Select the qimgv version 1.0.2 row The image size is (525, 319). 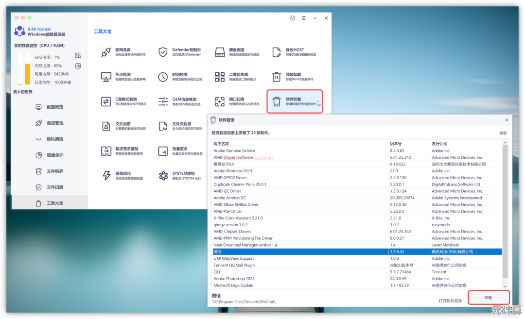coord(357,225)
